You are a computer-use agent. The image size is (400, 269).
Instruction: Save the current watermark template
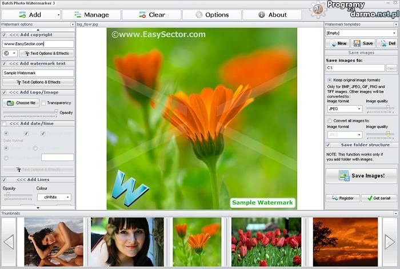(x=363, y=43)
